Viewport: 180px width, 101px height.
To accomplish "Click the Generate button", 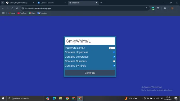I will 90,73.
